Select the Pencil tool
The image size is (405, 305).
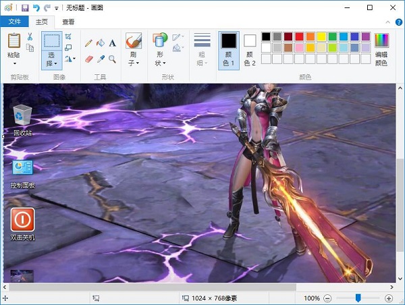click(88, 43)
